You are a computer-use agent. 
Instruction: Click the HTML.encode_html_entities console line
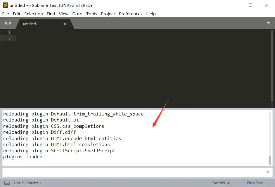[62, 138]
